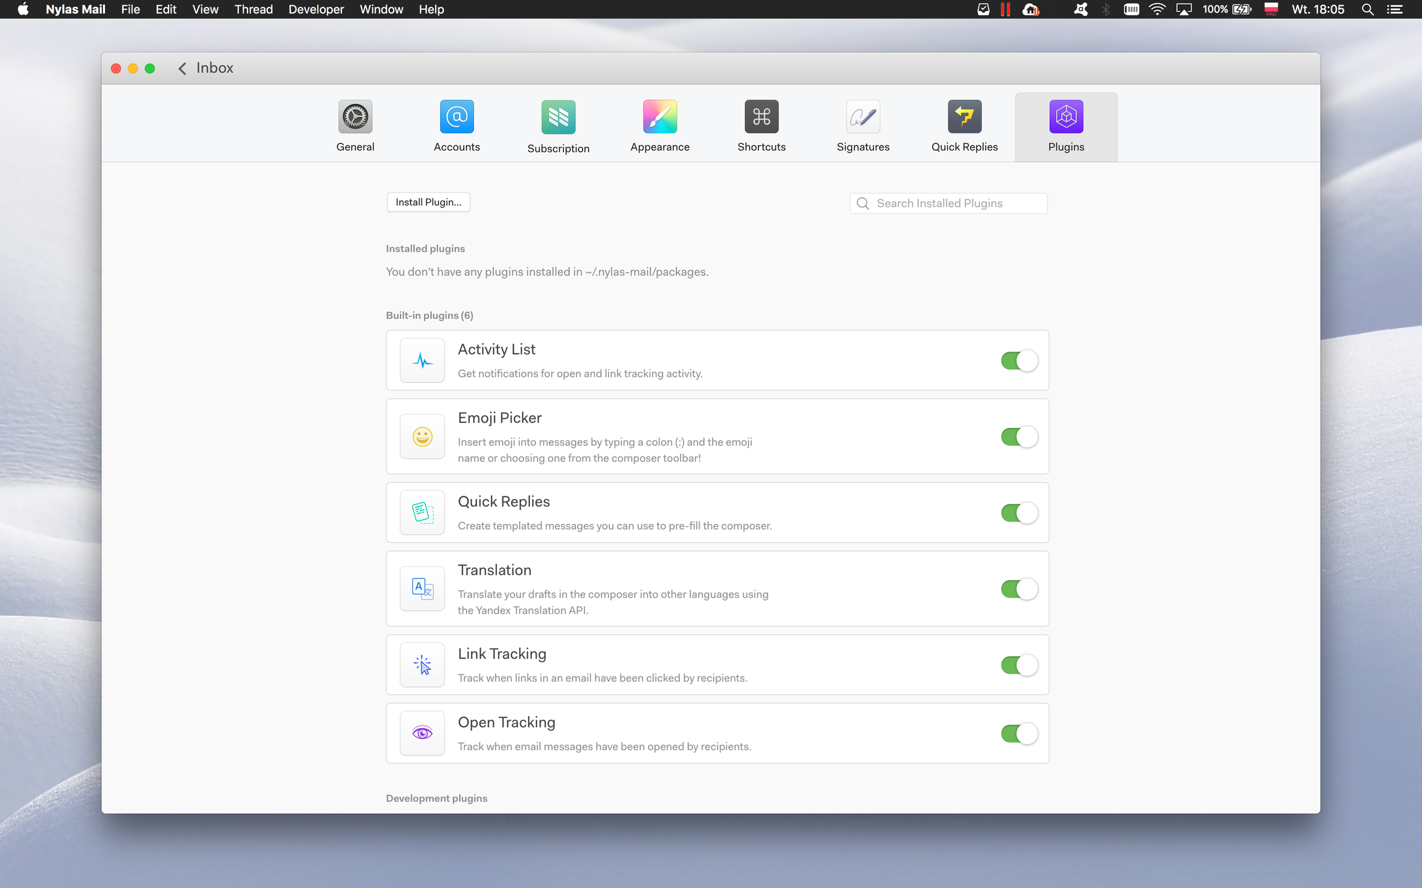Viewport: 1422px width, 888px height.
Task: Disable the Activity List plugin toggle
Action: coord(1019,361)
